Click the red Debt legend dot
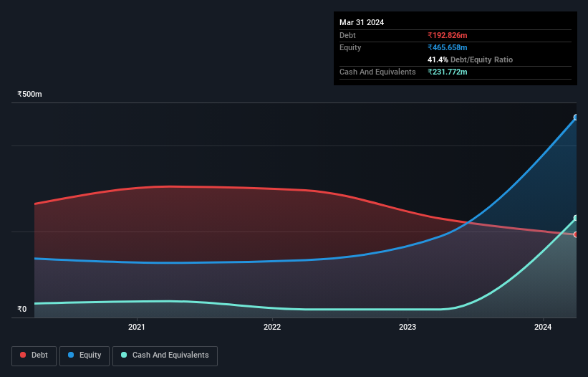The height and width of the screenshot is (377, 588). coord(23,355)
